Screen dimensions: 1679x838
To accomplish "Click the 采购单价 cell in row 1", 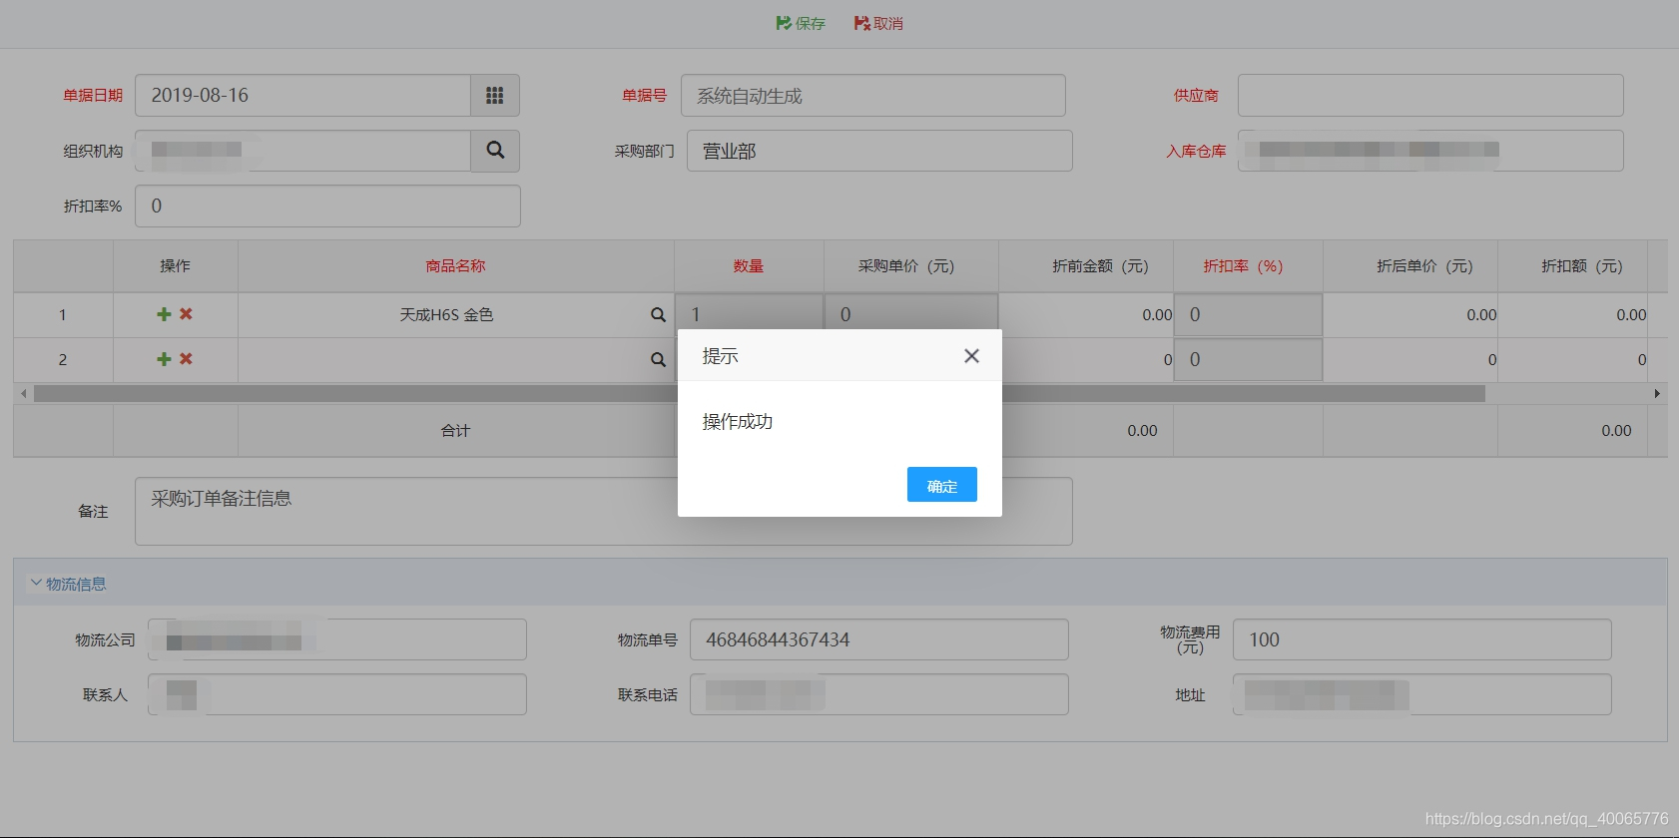I will [911, 312].
